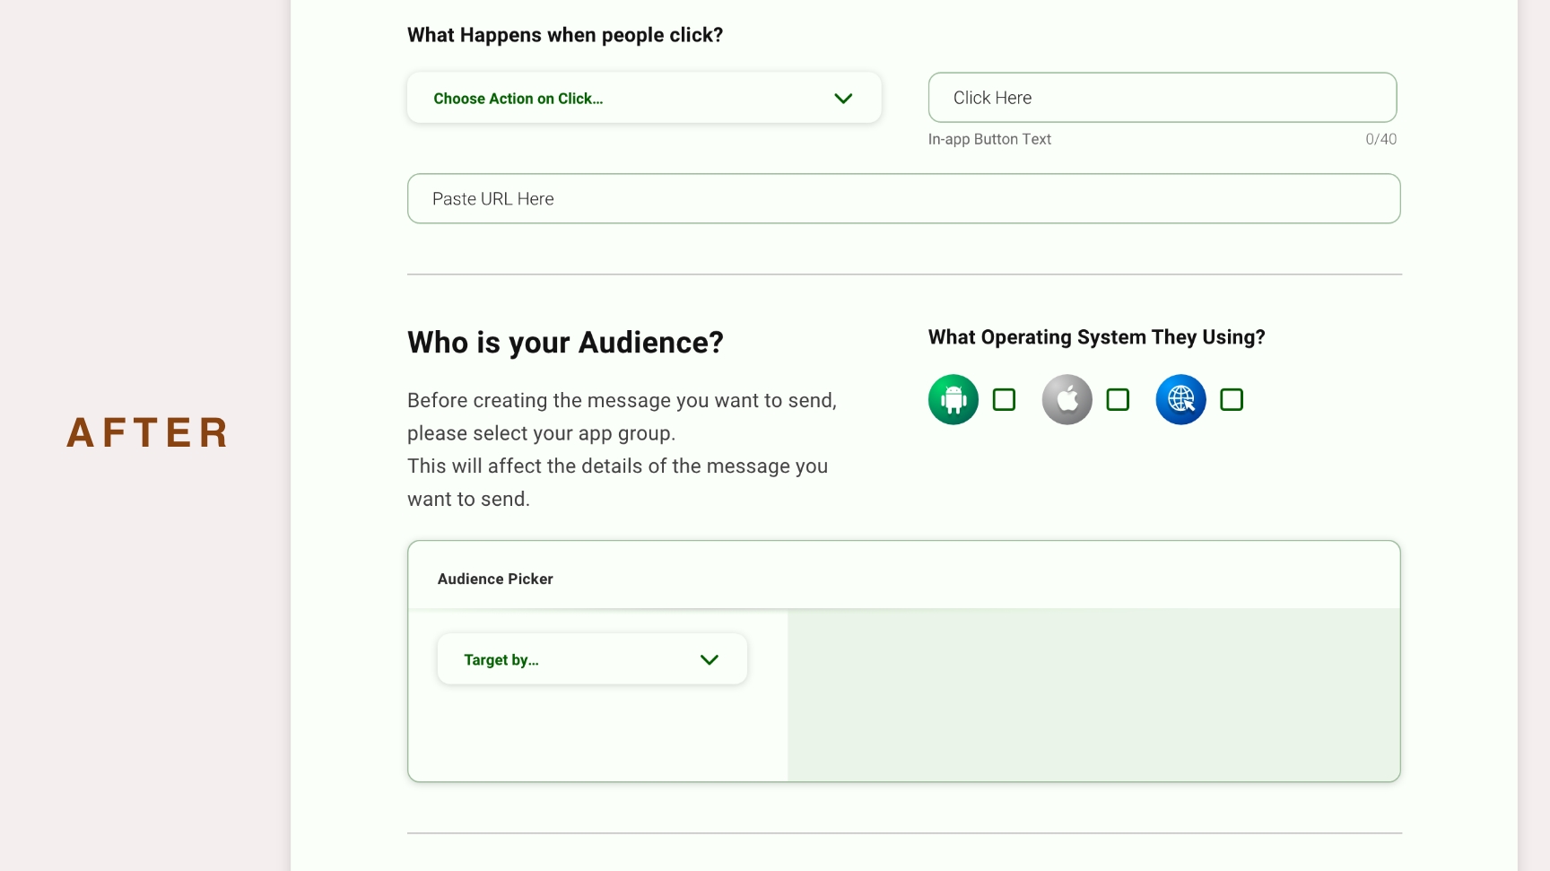The height and width of the screenshot is (871, 1550).
Task: Click the In-app Button Text label
Action: click(x=989, y=139)
